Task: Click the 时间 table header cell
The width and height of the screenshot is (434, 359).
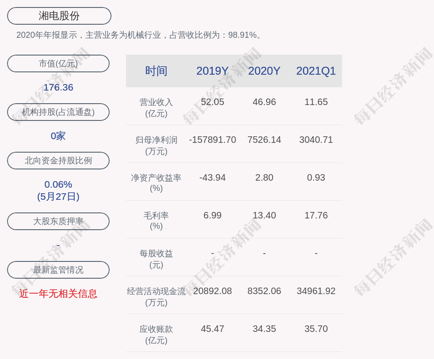Action: (x=156, y=71)
